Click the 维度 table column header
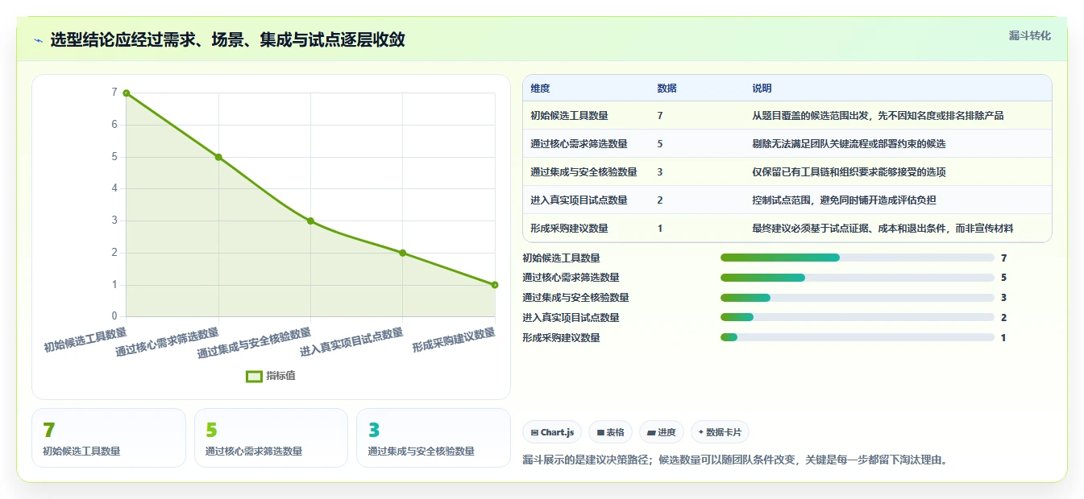The width and height of the screenshot is (1084, 499). click(540, 88)
